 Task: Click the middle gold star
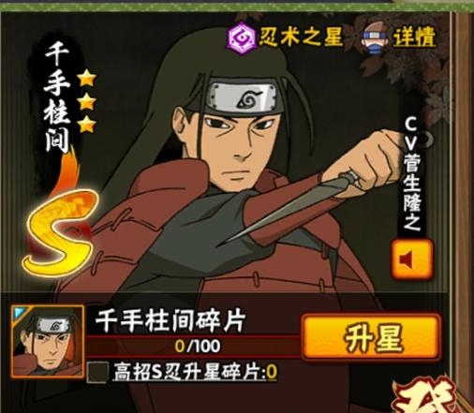point(87,102)
